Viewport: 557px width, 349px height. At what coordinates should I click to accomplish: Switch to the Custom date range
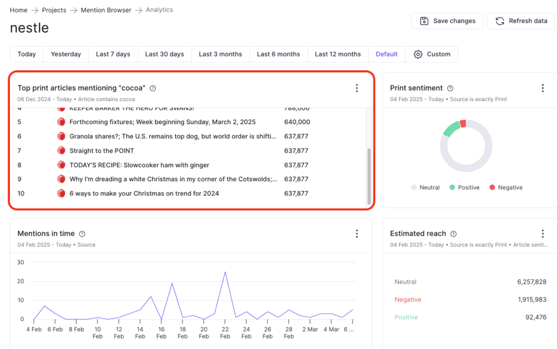click(432, 54)
